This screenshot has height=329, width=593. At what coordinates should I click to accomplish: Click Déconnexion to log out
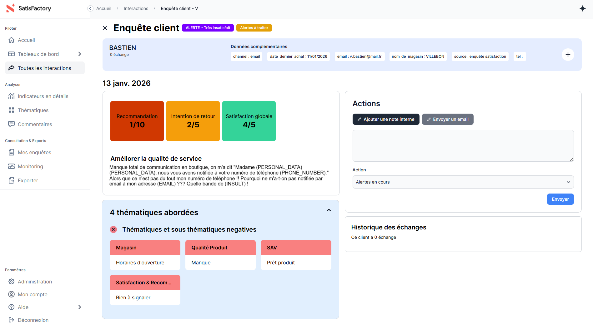(x=33, y=320)
